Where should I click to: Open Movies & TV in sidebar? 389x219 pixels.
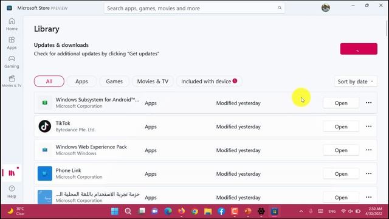click(12, 81)
